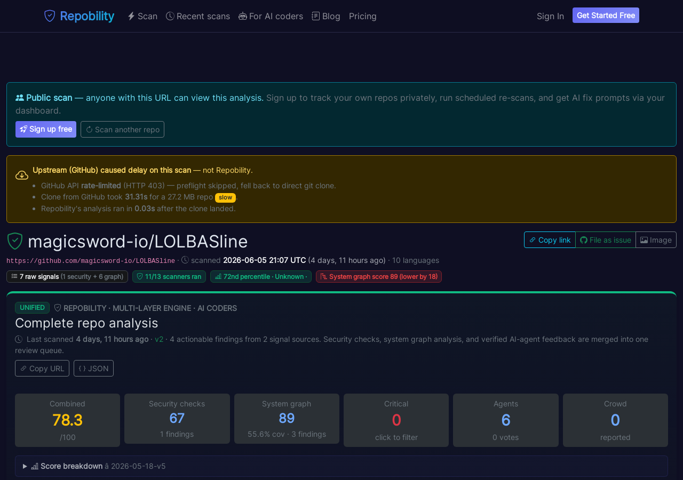The width and height of the screenshot is (683, 480).
Task: Click the Image export button
Action: [x=656, y=240]
